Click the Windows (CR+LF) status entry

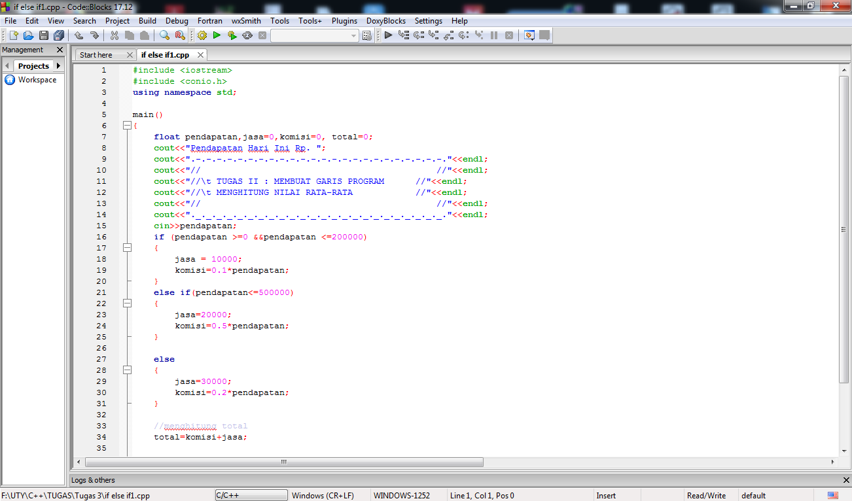(323, 495)
